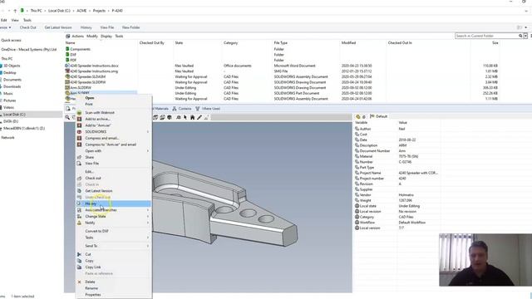Select the 4240 Spreader Instructions.docx file
The height and width of the screenshot is (299, 532).
click(94, 66)
